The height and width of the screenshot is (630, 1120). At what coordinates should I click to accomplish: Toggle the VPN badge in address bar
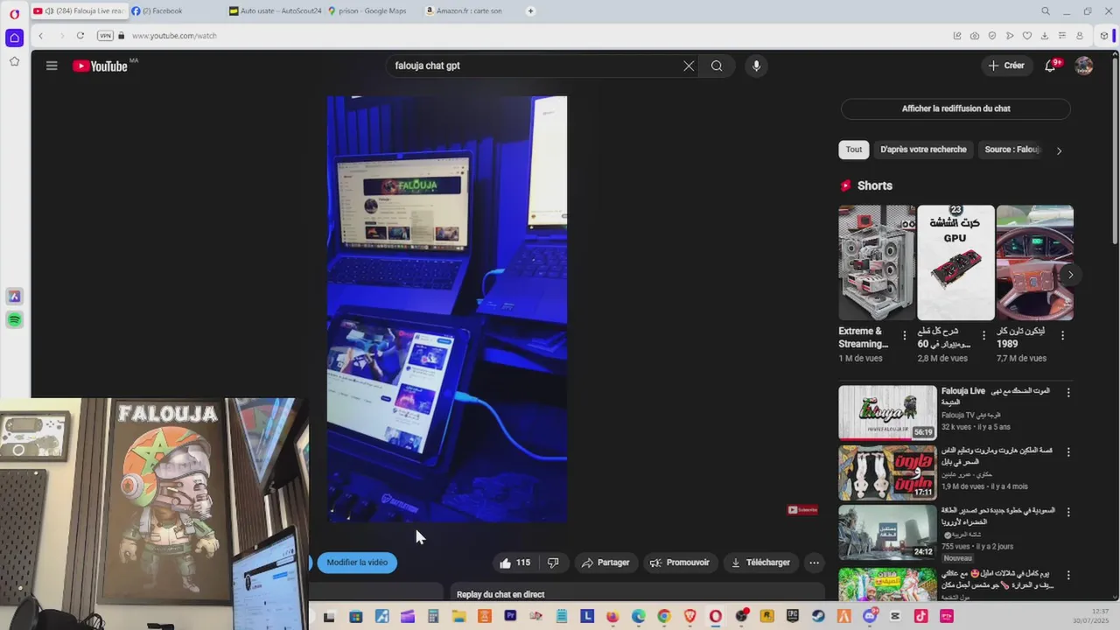(105, 36)
